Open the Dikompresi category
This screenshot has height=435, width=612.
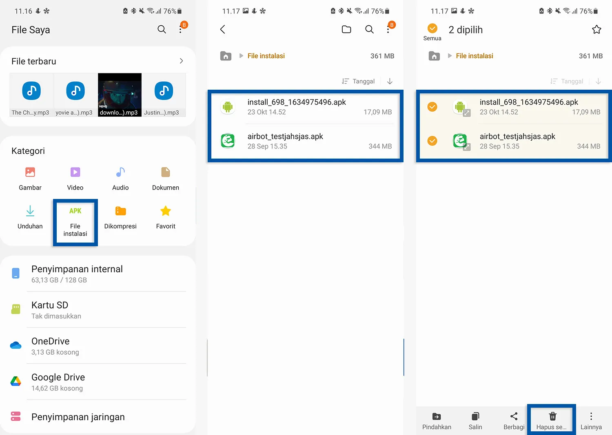pyautogui.click(x=120, y=216)
